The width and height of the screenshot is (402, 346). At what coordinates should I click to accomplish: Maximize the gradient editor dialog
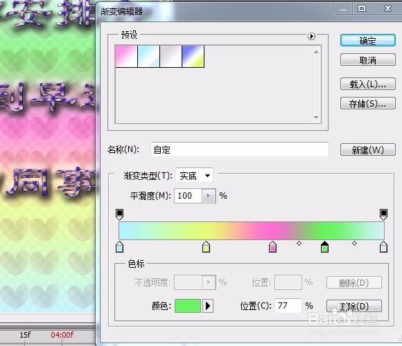pos(362,9)
